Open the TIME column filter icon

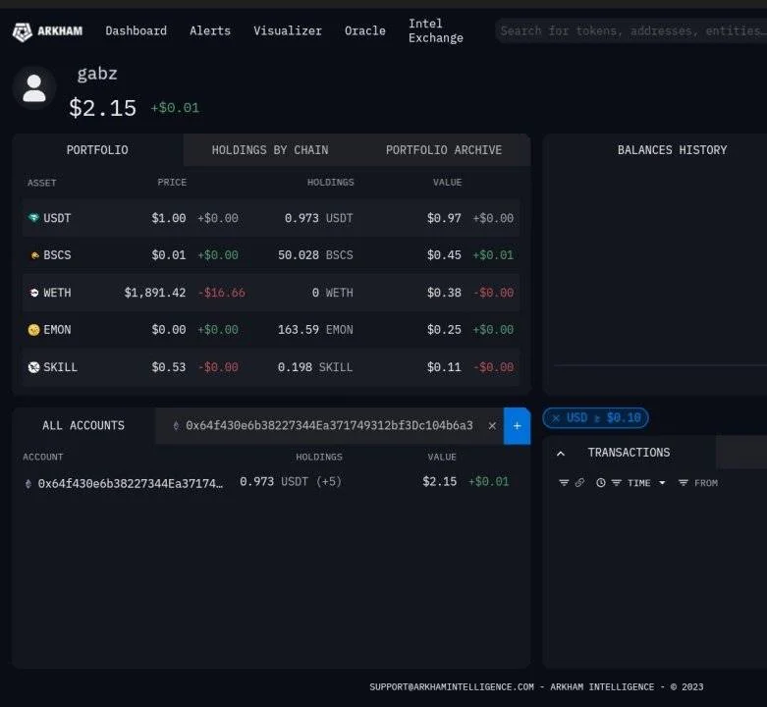tap(617, 483)
